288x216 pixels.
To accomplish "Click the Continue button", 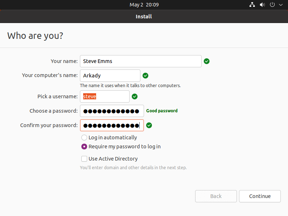I will (260, 196).
